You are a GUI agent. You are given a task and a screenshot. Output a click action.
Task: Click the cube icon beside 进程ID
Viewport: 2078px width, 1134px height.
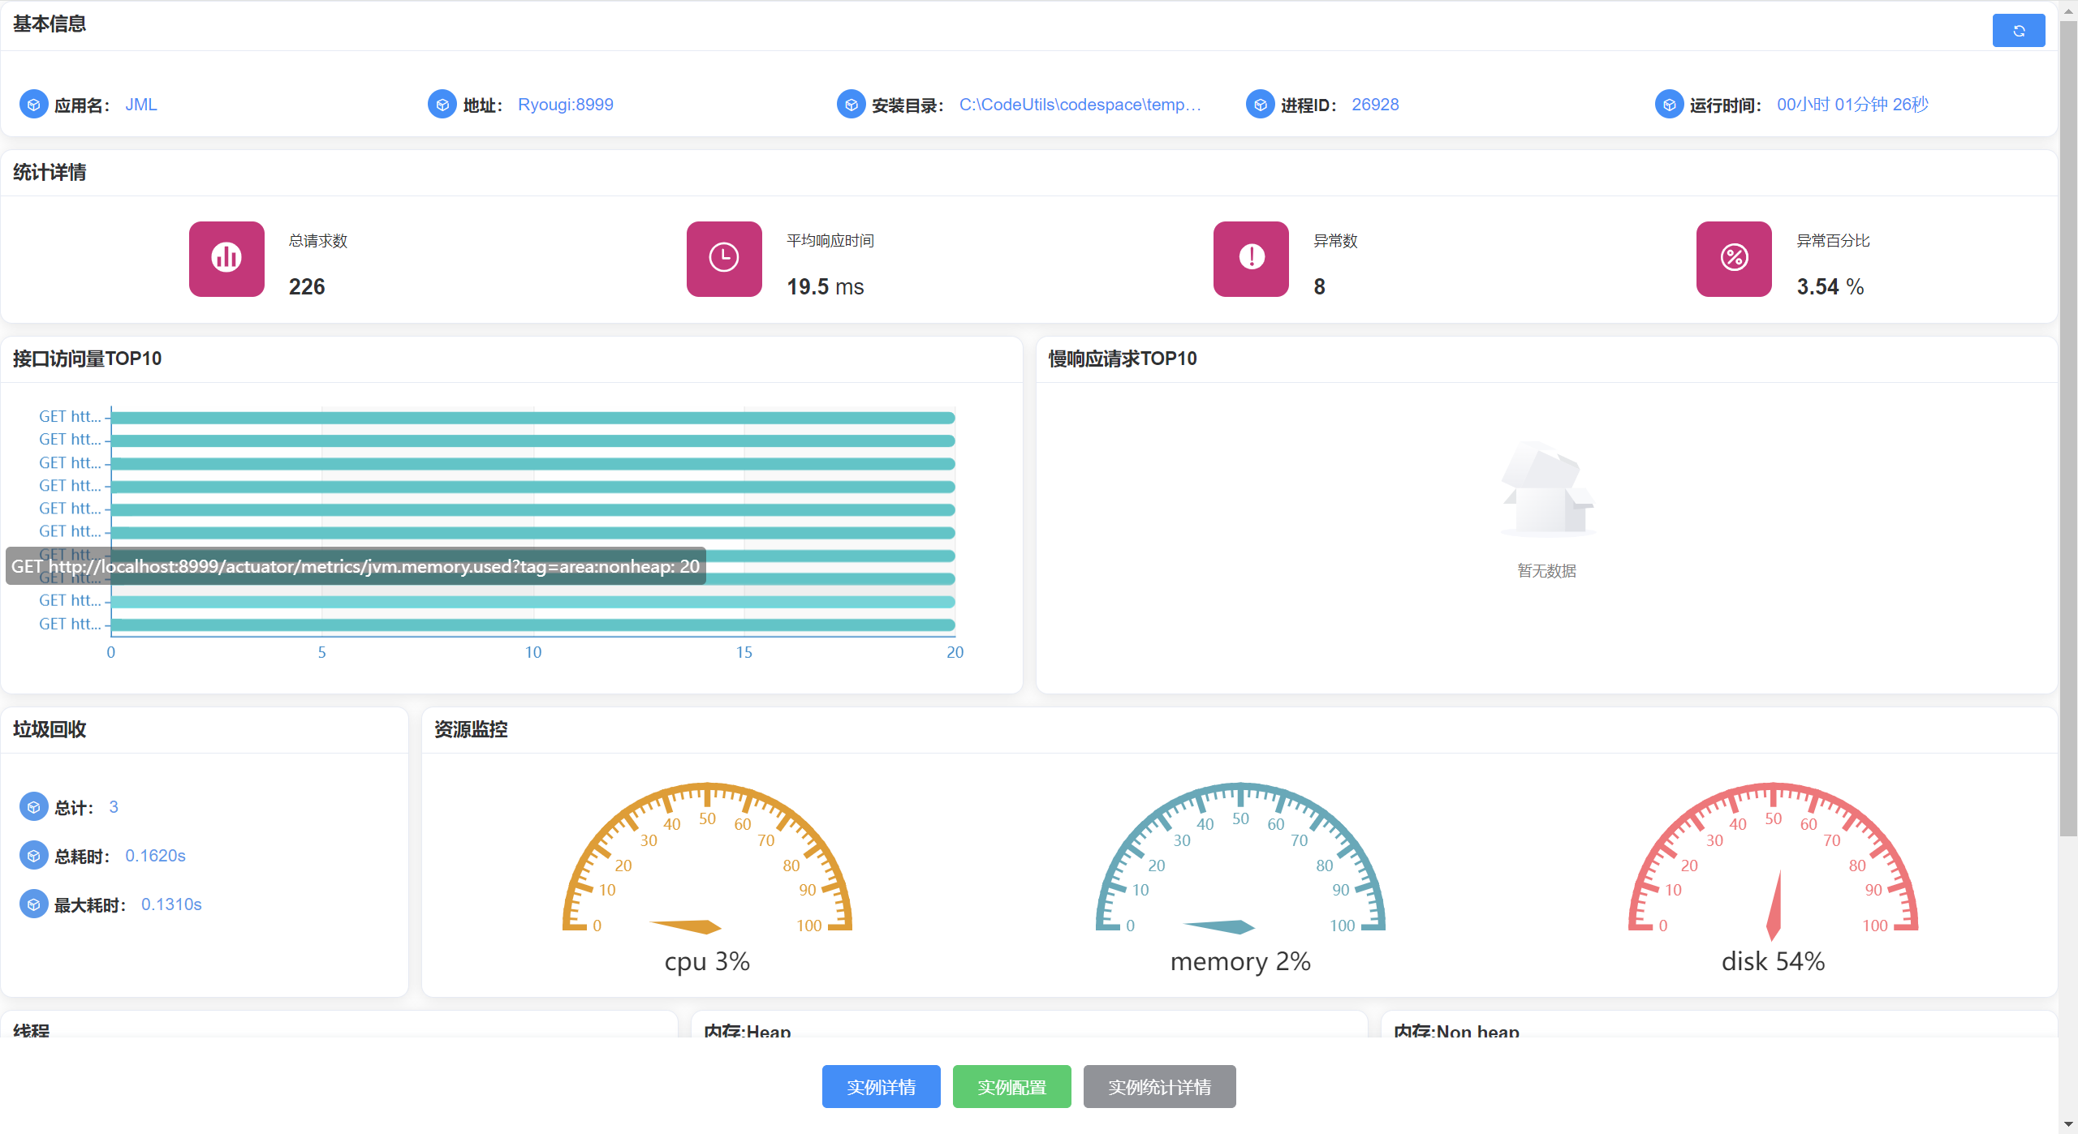click(1260, 105)
